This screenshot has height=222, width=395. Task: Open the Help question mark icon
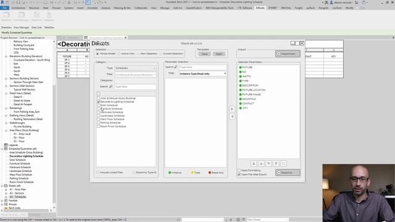pyautogui.click(x=364, y=2)
